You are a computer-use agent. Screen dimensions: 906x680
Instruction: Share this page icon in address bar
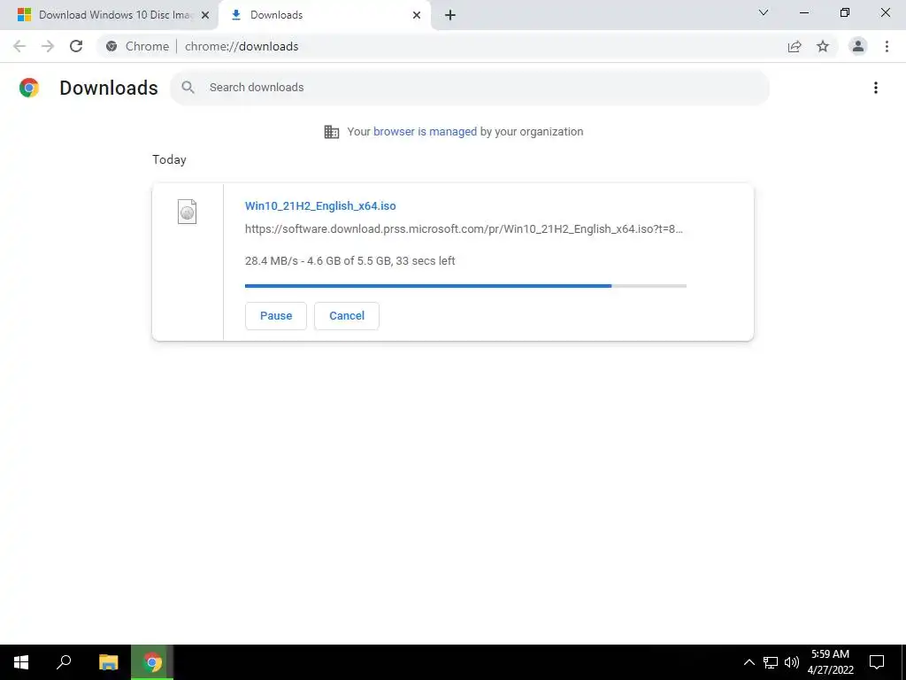click(x=795, y=46)
